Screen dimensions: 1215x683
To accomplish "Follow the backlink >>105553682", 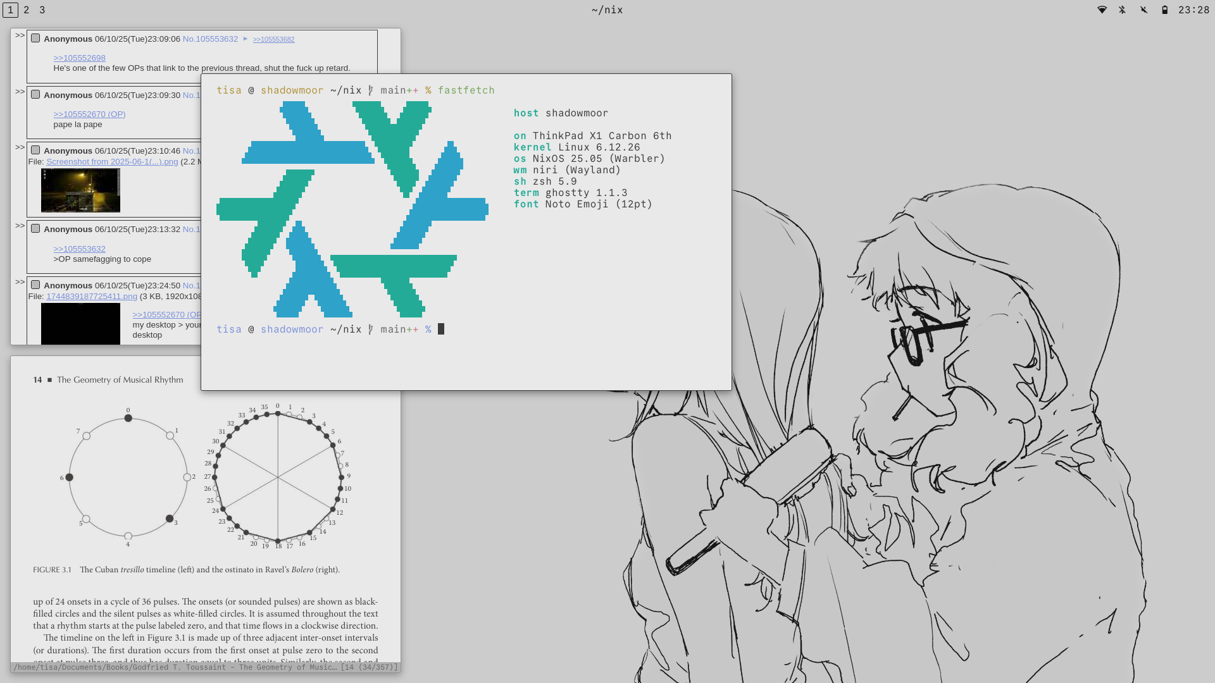I will [273, 39].
